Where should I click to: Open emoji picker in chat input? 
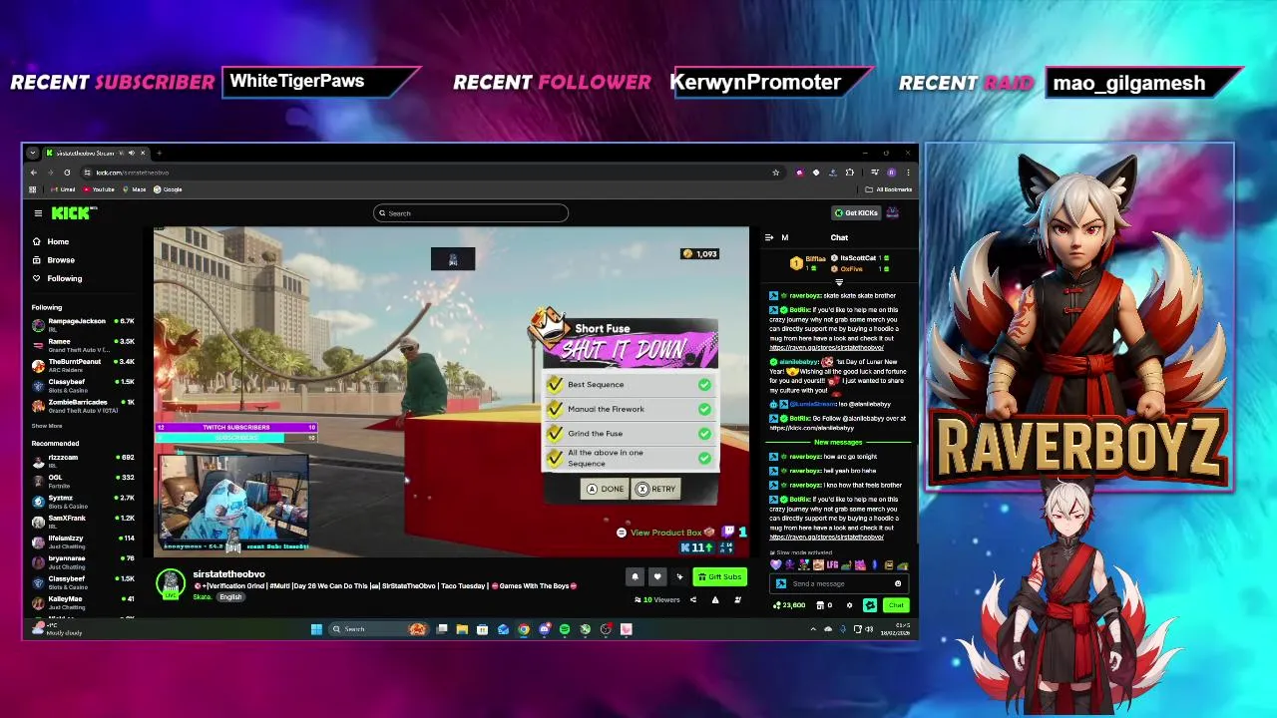tap(898, 584)
